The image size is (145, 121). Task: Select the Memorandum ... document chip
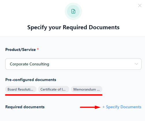tap(87, 89)
